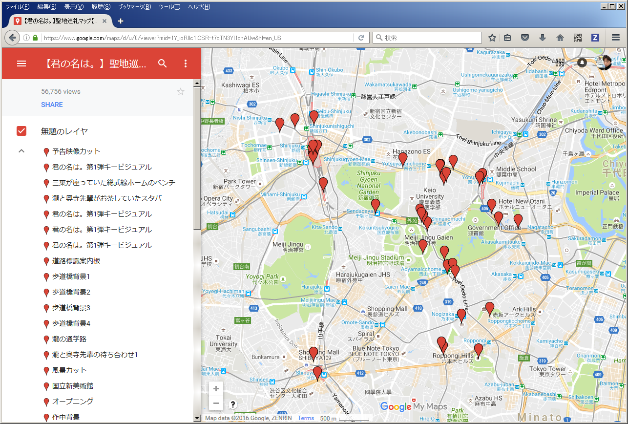Close the 君の名は。聖地巡礼マップ tab
Image resolution: width=628 pixels, height=424 pixels.
(105, 21)
